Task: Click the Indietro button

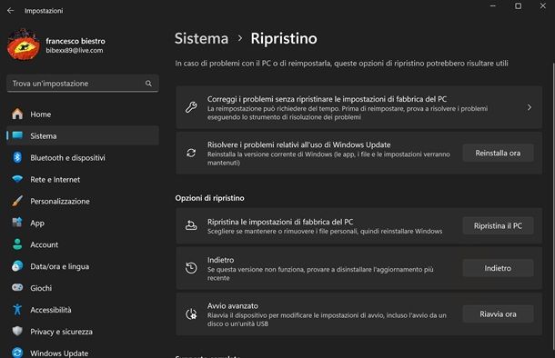Action: tap(498, 268)
